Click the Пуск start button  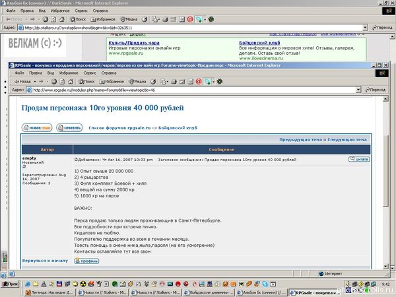click(10, 284)
